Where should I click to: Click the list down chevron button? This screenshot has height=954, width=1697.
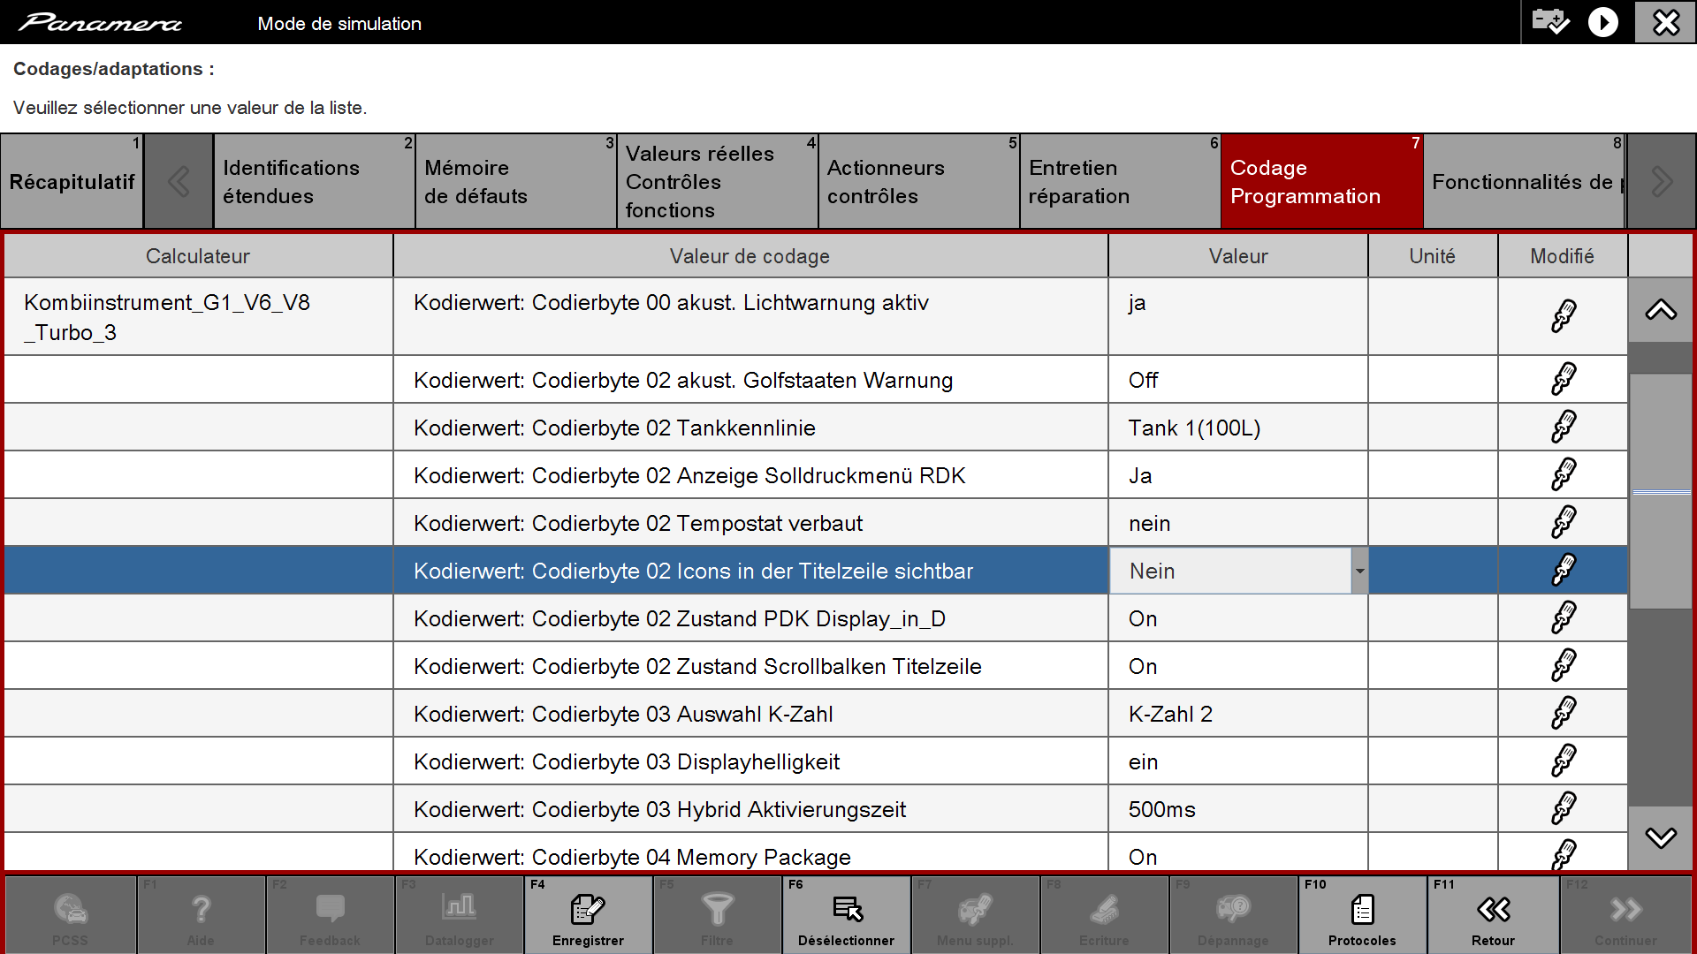pyautogui.click(x=1661, y=837)
